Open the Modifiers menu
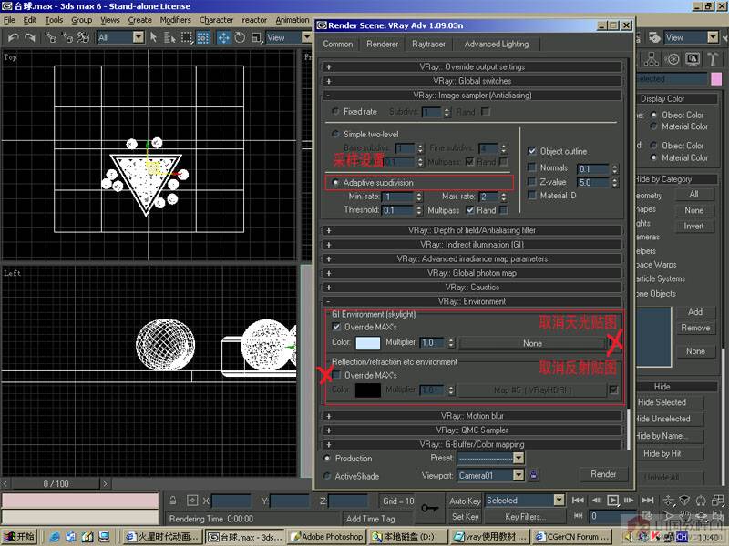 pos(175,20)
